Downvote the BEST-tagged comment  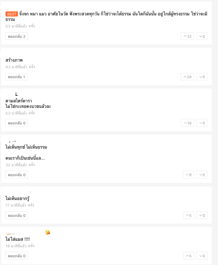[202, 36]
